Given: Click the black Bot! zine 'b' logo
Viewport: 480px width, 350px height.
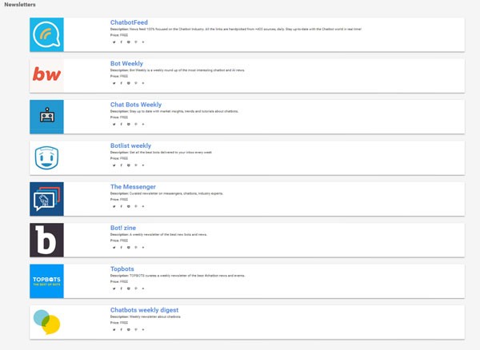Looking at the screenshot, I should pos(46,240).
